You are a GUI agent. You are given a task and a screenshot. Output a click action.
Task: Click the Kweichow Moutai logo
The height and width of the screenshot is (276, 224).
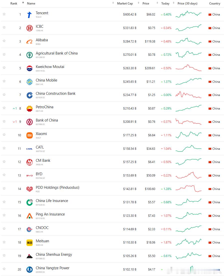[x=29, y=68]
